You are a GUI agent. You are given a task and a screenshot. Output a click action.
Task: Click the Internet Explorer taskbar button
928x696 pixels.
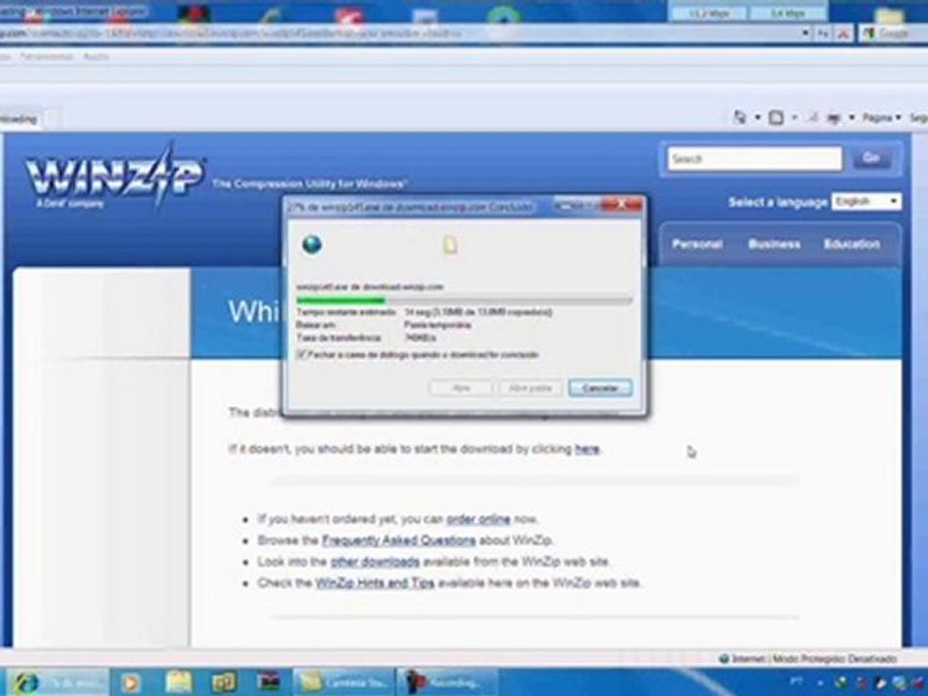(58, 682)
